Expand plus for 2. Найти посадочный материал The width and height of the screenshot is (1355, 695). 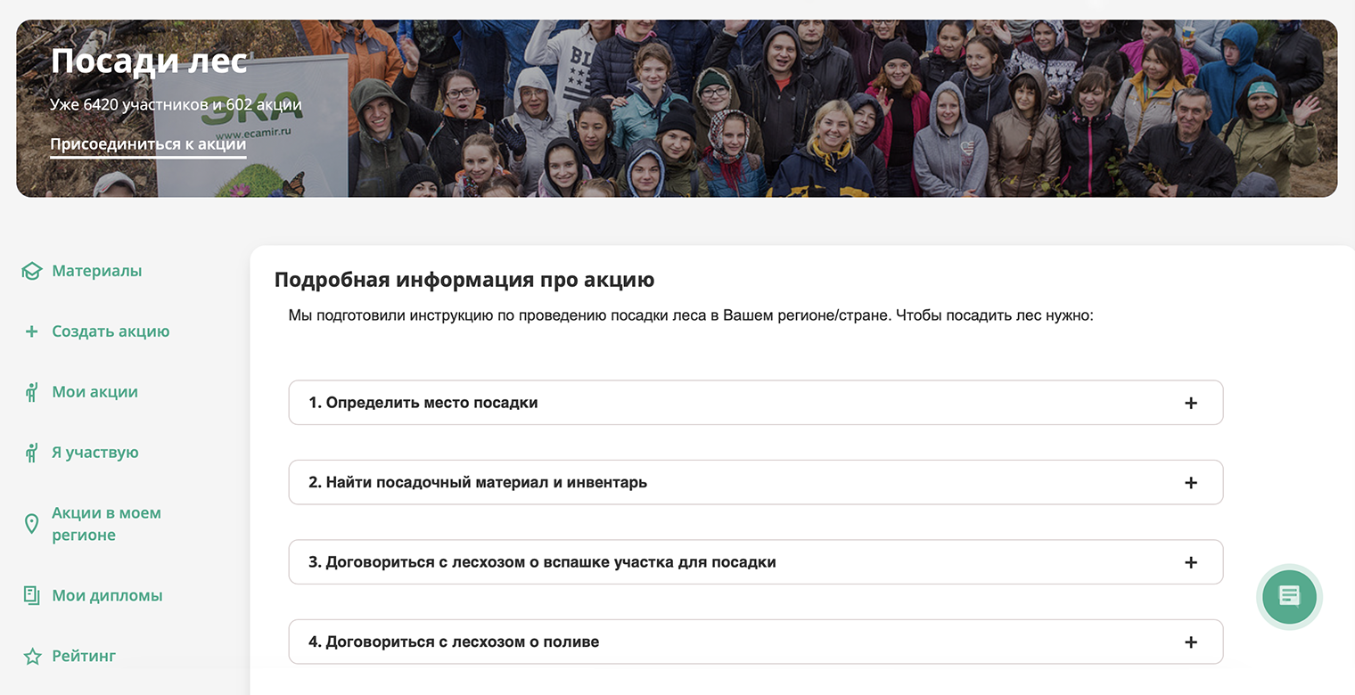[x=1190, y=483]
